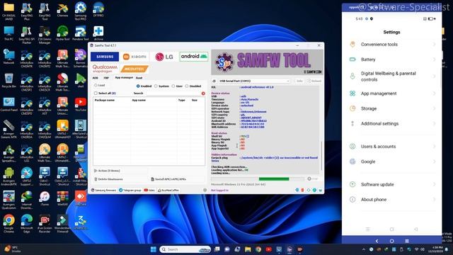This screenshot has width=453, height=255.
Task: Select the Disabled apps radio button
Action: pyautogui.click(x=187, y=86)
